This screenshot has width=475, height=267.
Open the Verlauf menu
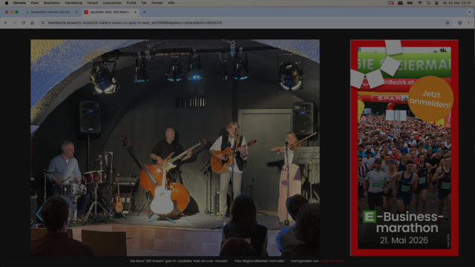(92, 3)
